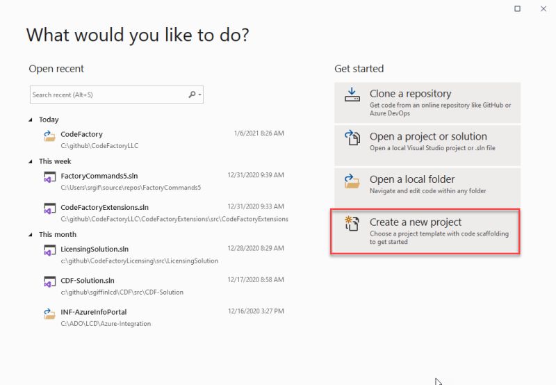556x385 pixels.
Task: Click the LicensingSolution.sln solution icon
Action: 49,250
